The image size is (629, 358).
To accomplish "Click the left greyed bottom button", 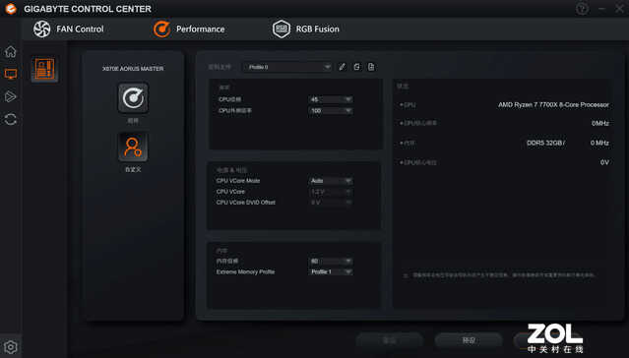I will 390,340.
